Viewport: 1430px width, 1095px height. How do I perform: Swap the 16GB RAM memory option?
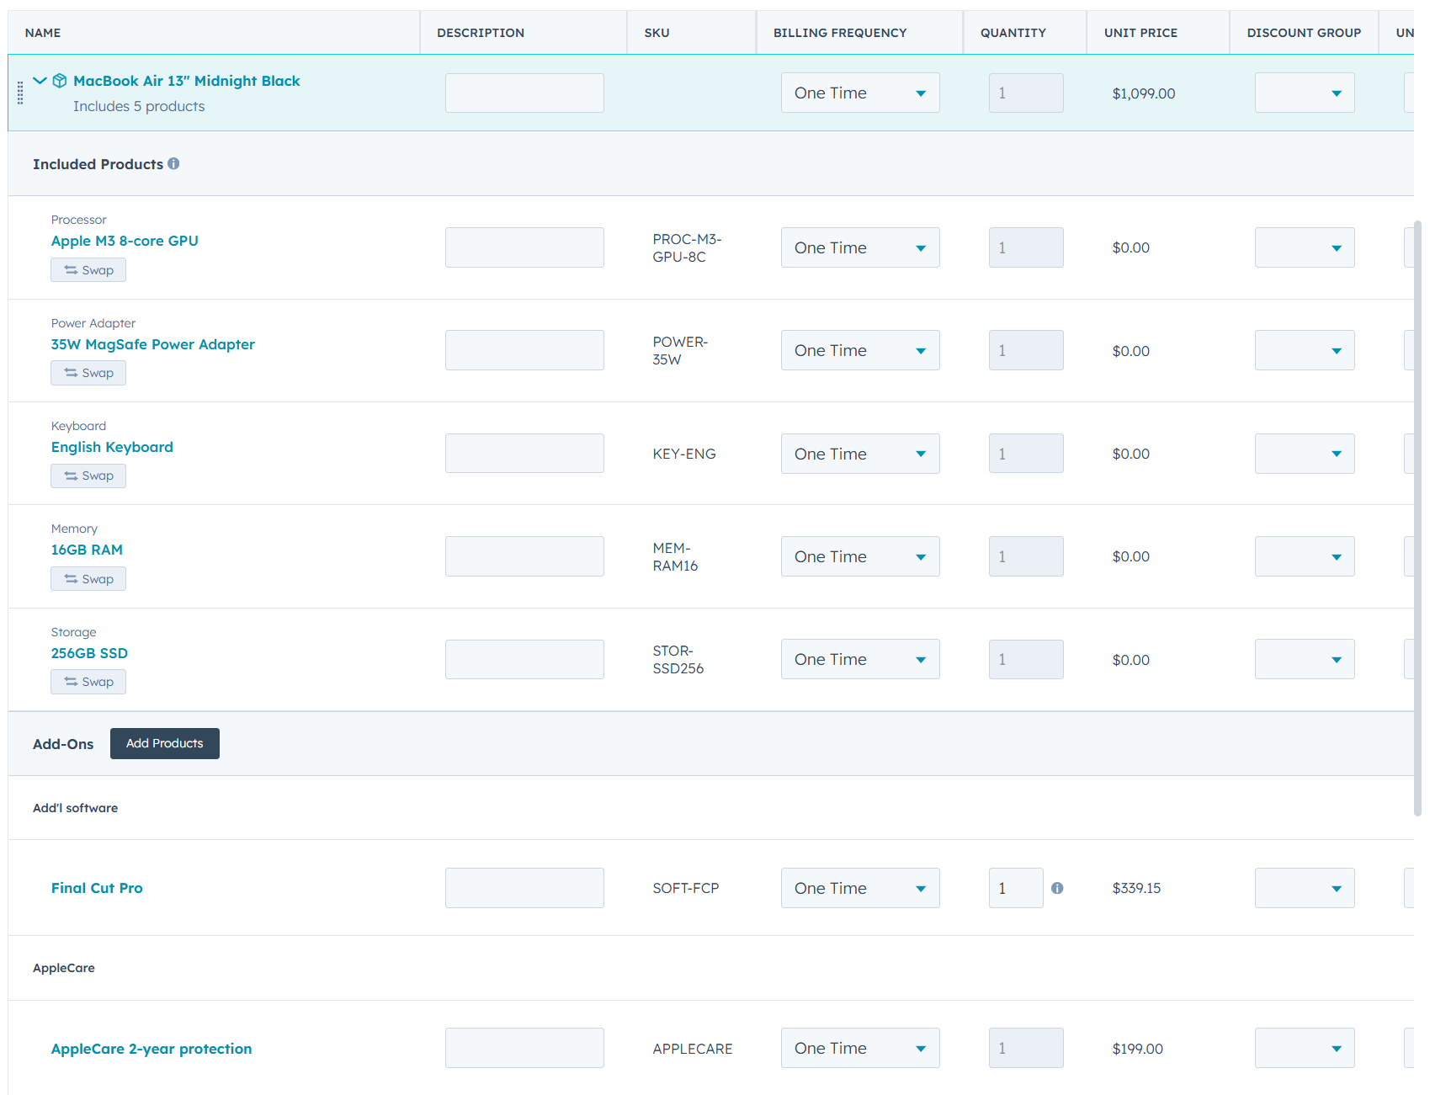pos(88,578)
